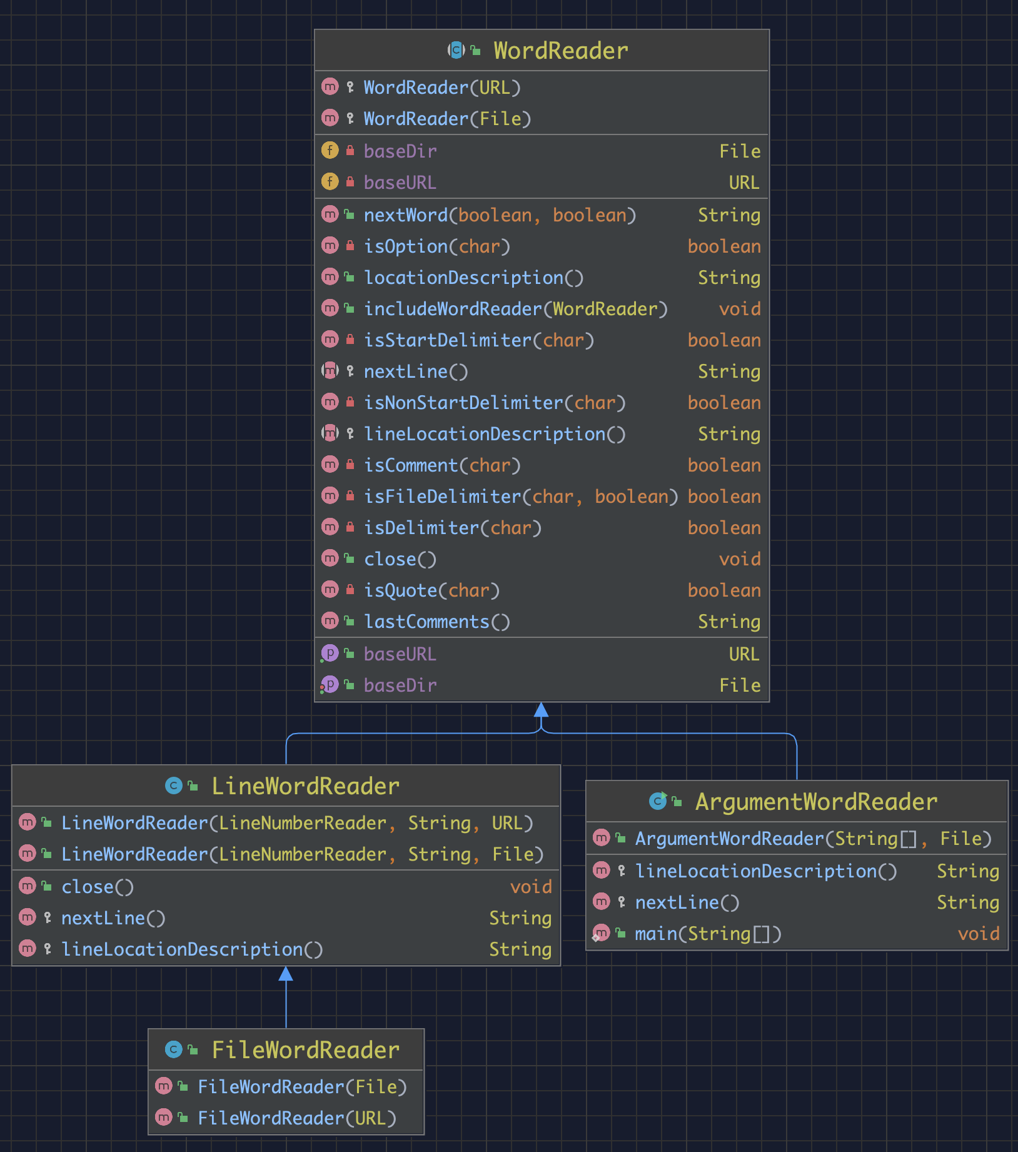Click the method icon beside isDelimiter(char)
The height and width of the screenshot is (1152, 1018).
click(330, 527)
